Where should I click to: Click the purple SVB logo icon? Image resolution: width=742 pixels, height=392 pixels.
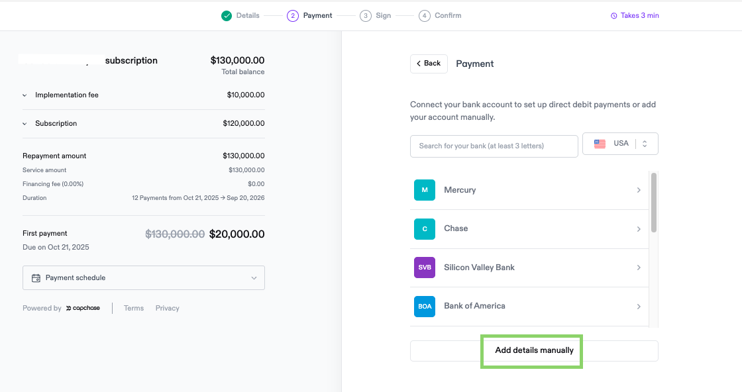(425, 268)
